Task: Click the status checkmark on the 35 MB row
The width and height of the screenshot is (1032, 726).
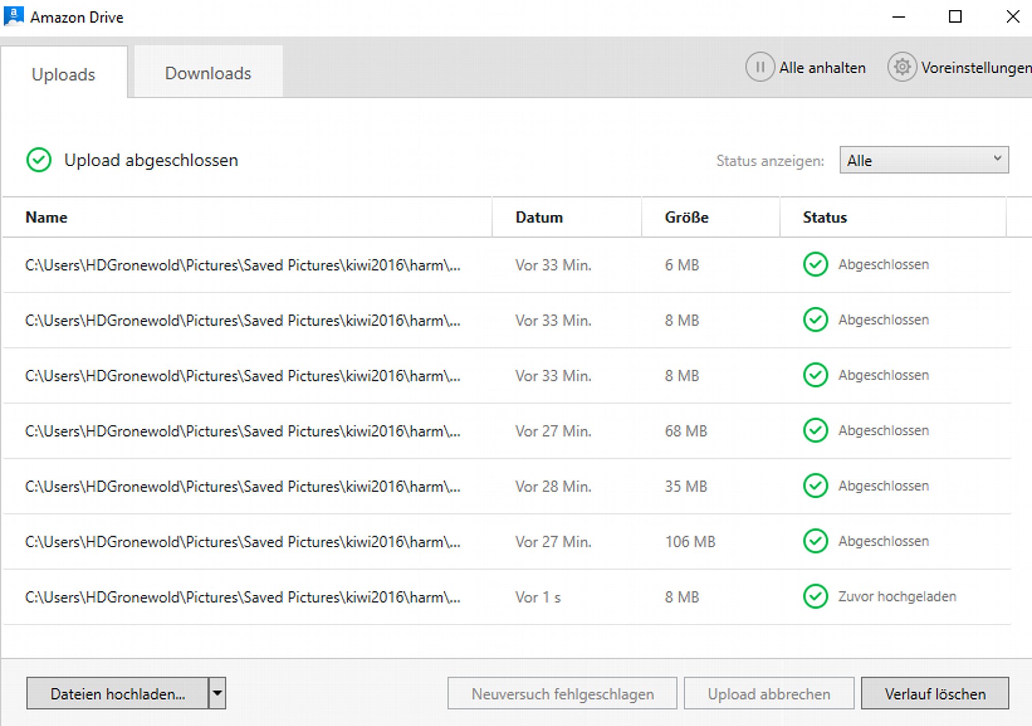Action: coord(815,485)
